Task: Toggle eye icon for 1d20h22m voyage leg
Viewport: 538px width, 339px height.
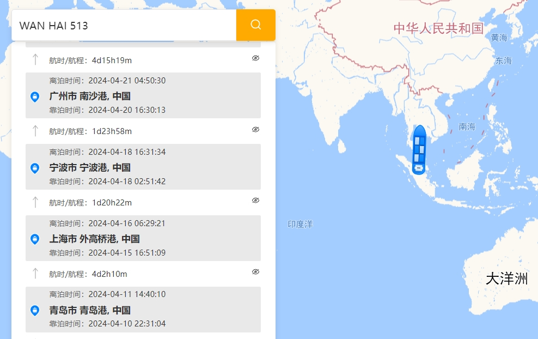Action: pos(255,200)
